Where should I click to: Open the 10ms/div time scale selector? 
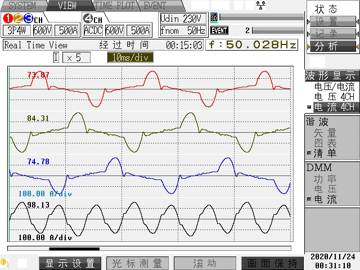(x=130, y=57)
